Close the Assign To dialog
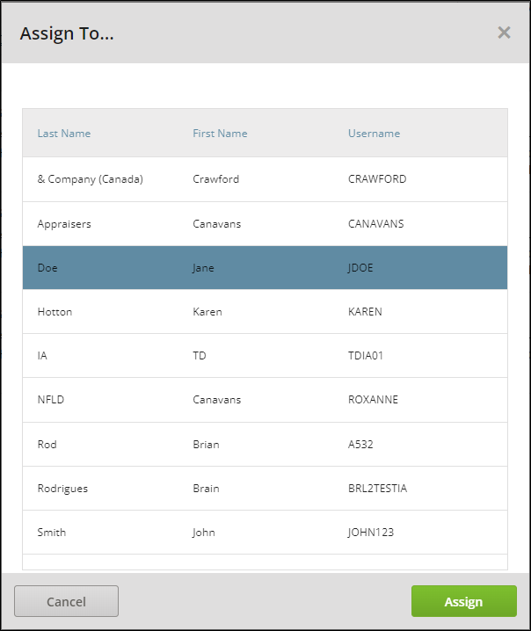Image resolution: width=531 pixels, height=631 pixels. click(x=504, y=33)
